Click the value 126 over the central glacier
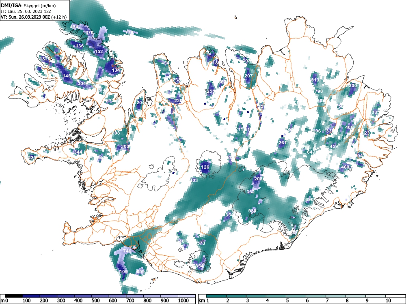Image resolution: width=406 pixels, height=304 pixels. pos(205,167)
